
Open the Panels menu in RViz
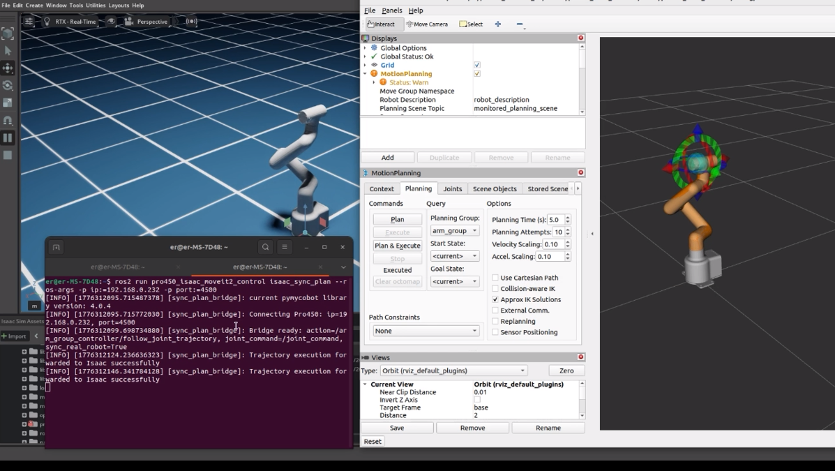point(391,10)
